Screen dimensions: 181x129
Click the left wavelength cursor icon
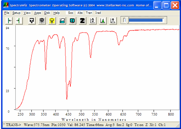pos(9,21)
